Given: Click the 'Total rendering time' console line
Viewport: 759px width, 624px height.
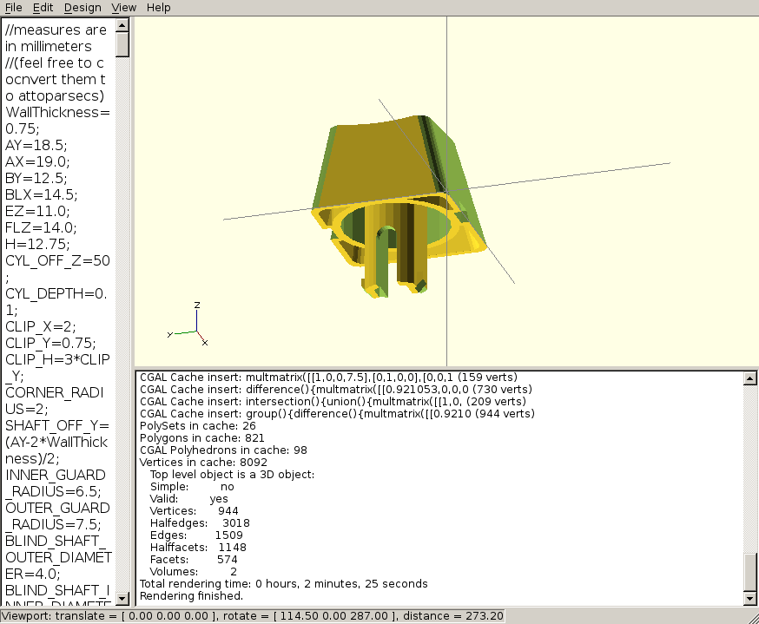Looking at the screenshot, I should tap(283, 584).
